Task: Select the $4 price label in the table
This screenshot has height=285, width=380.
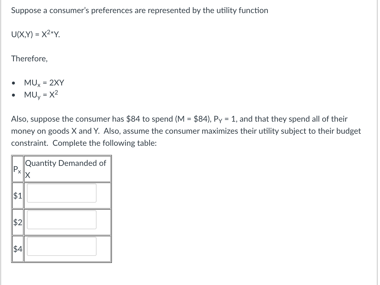Action: point(17,249)
